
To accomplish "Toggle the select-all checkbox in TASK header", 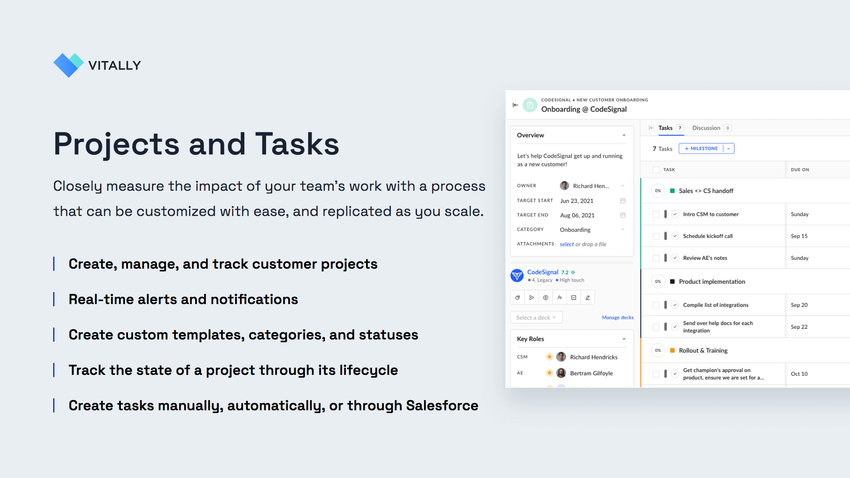I will [656, 170].
